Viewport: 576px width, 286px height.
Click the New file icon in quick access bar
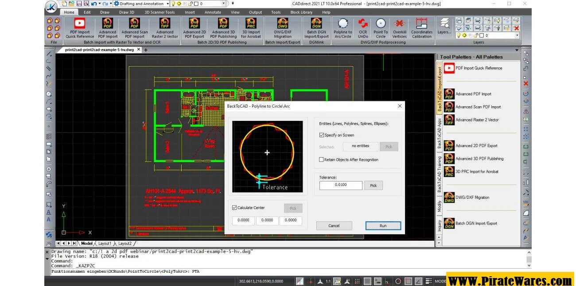tap(65, 4)
